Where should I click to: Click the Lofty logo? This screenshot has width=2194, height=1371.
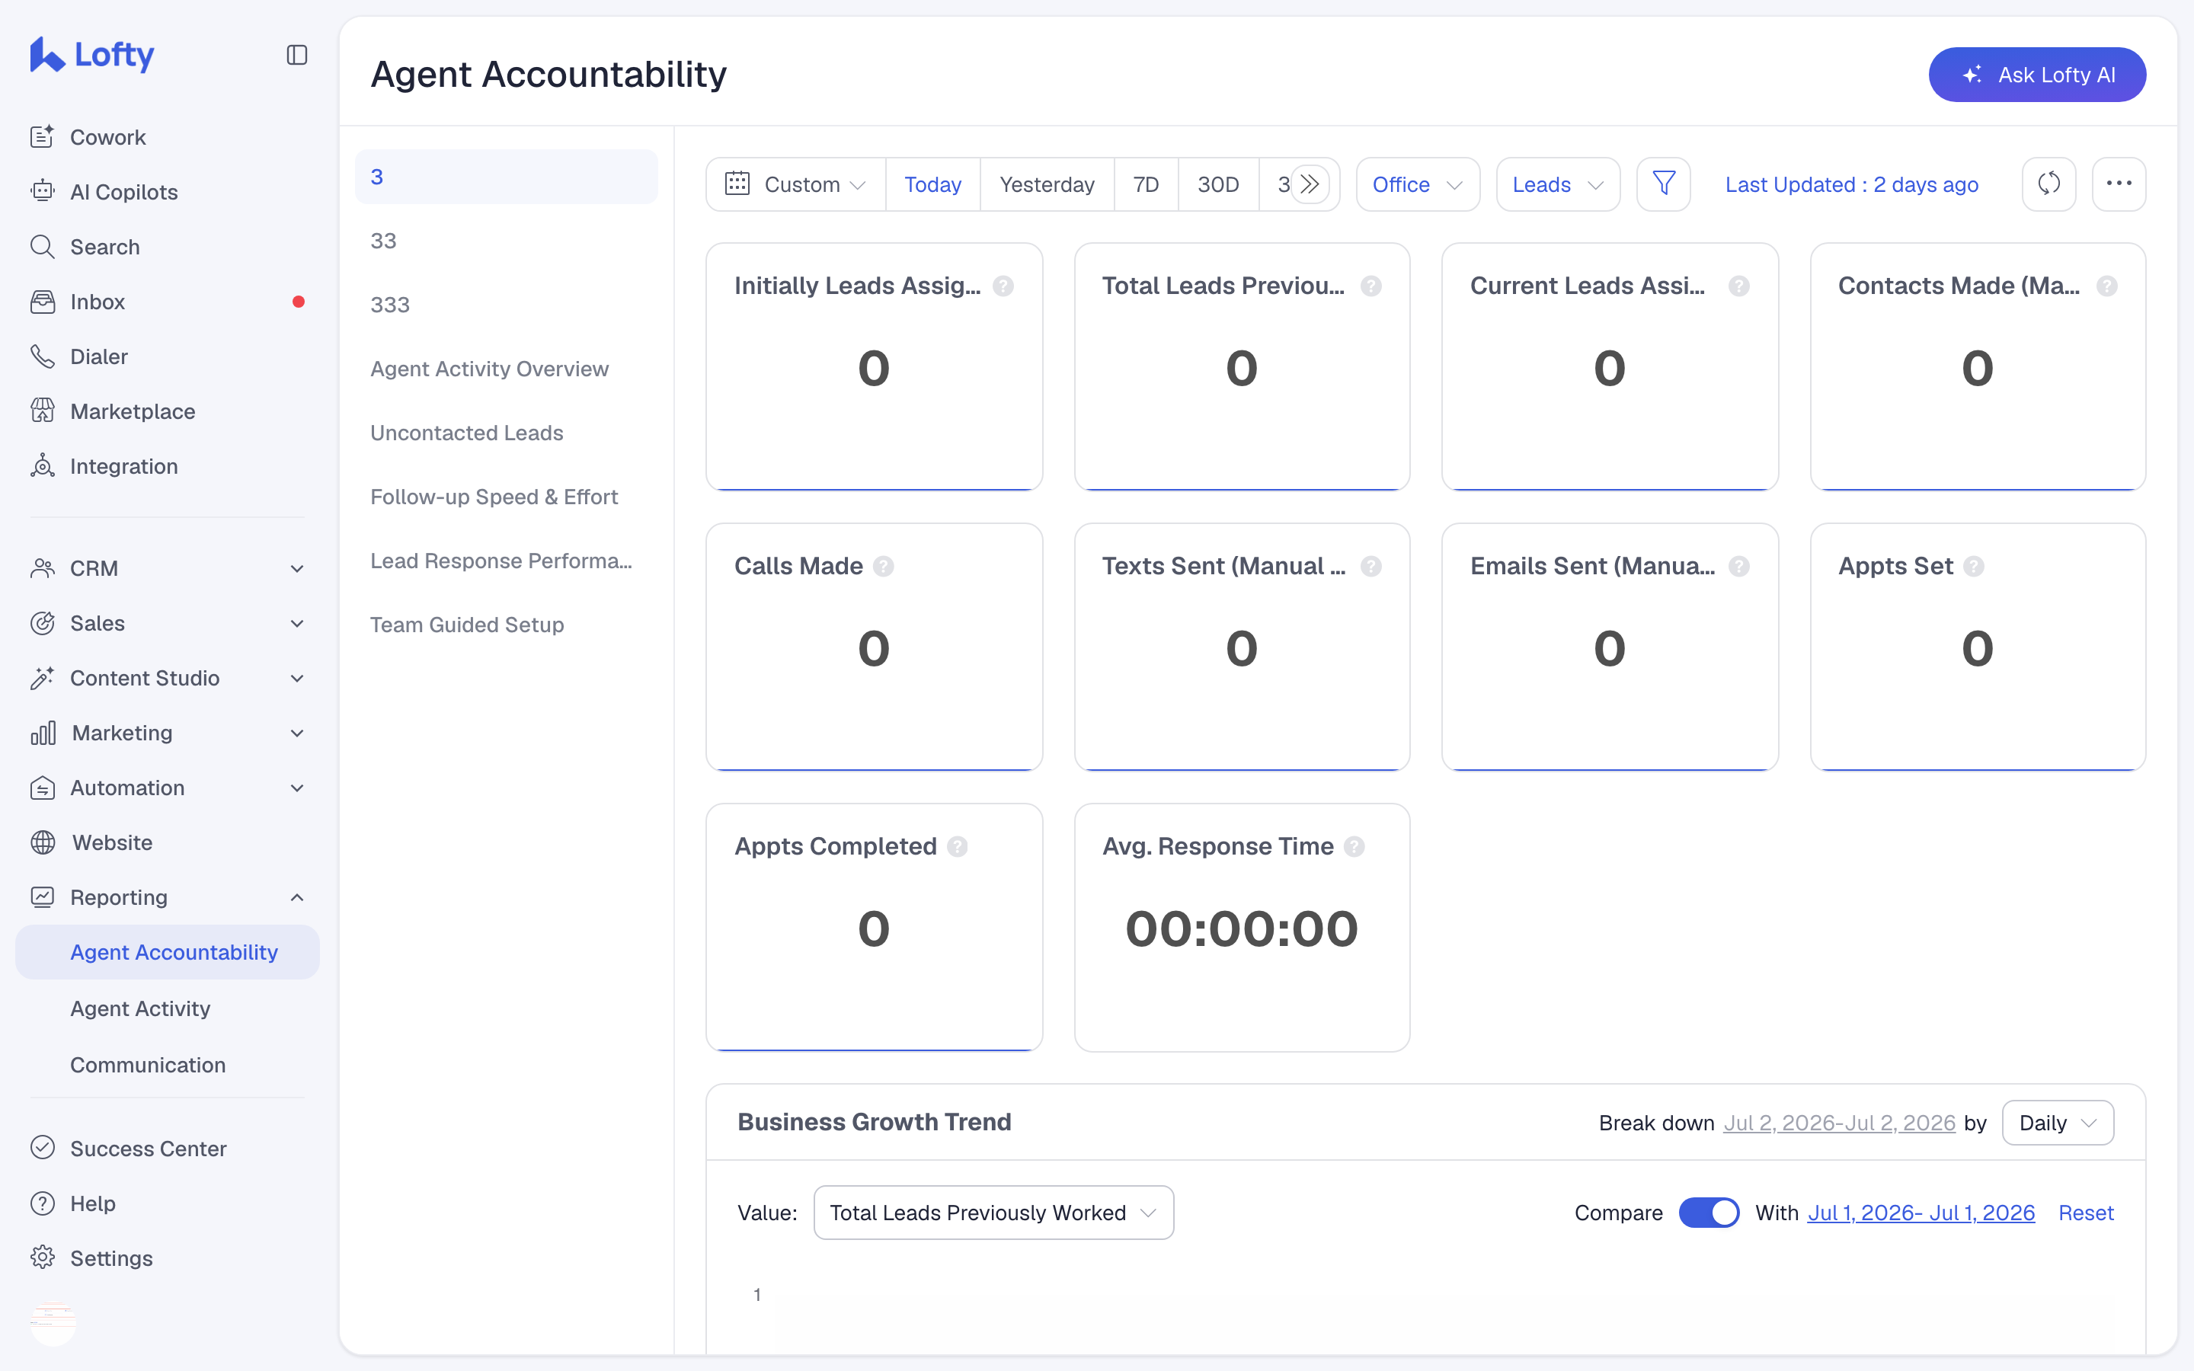click(x=92, y=56)
